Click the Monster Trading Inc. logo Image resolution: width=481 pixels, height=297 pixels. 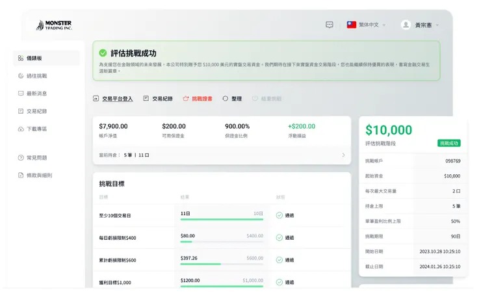tap(54, 25)
